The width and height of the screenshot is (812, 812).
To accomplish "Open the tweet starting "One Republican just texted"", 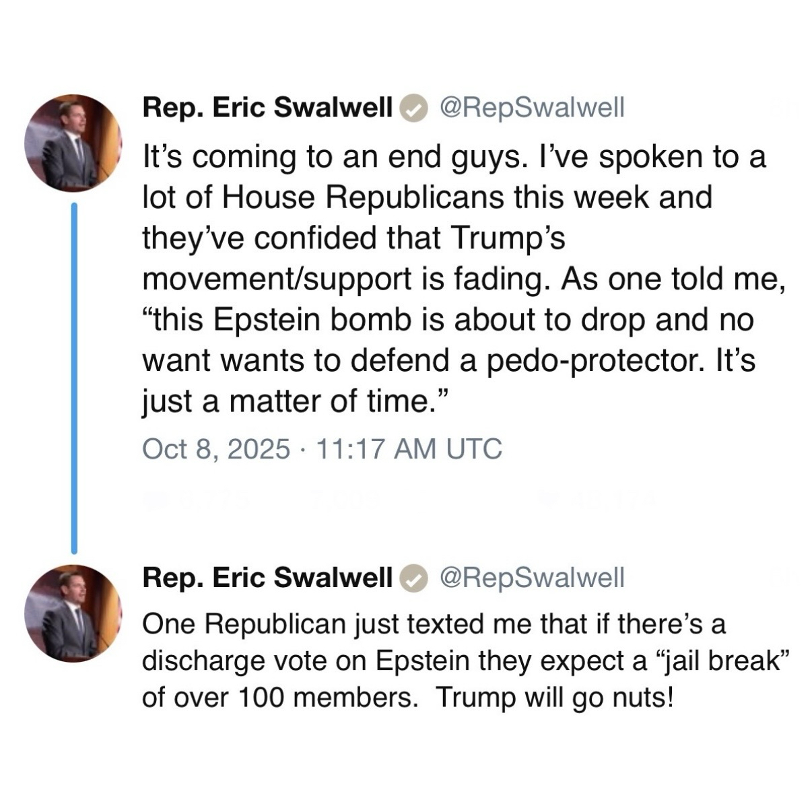I will pos(465,661).
